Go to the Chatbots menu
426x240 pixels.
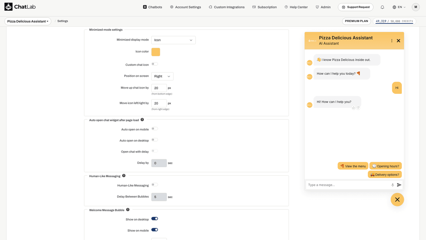point(152,7)
